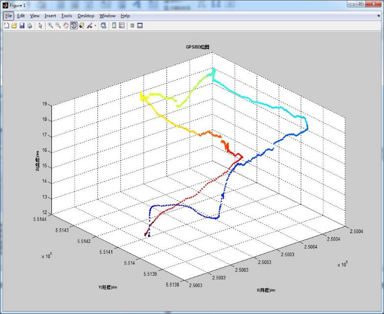This screenshot has width=384, height=314.
Task: Click the MATLAB icon in the title bar
Action: click(5, 5)
